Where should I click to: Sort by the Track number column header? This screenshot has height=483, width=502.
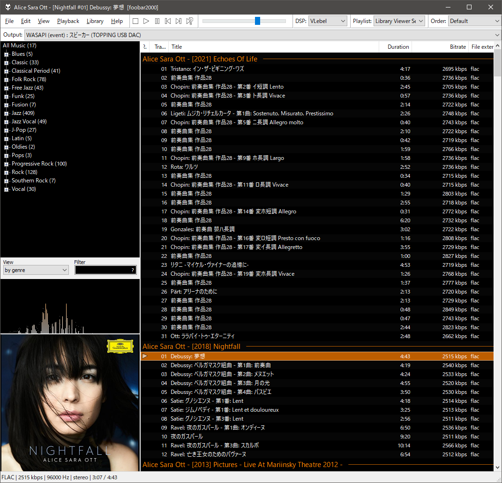(x=159, y=47)
